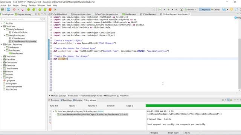Open the Window menu
Viewport: 241px width, 135px height.
point(41,5)
